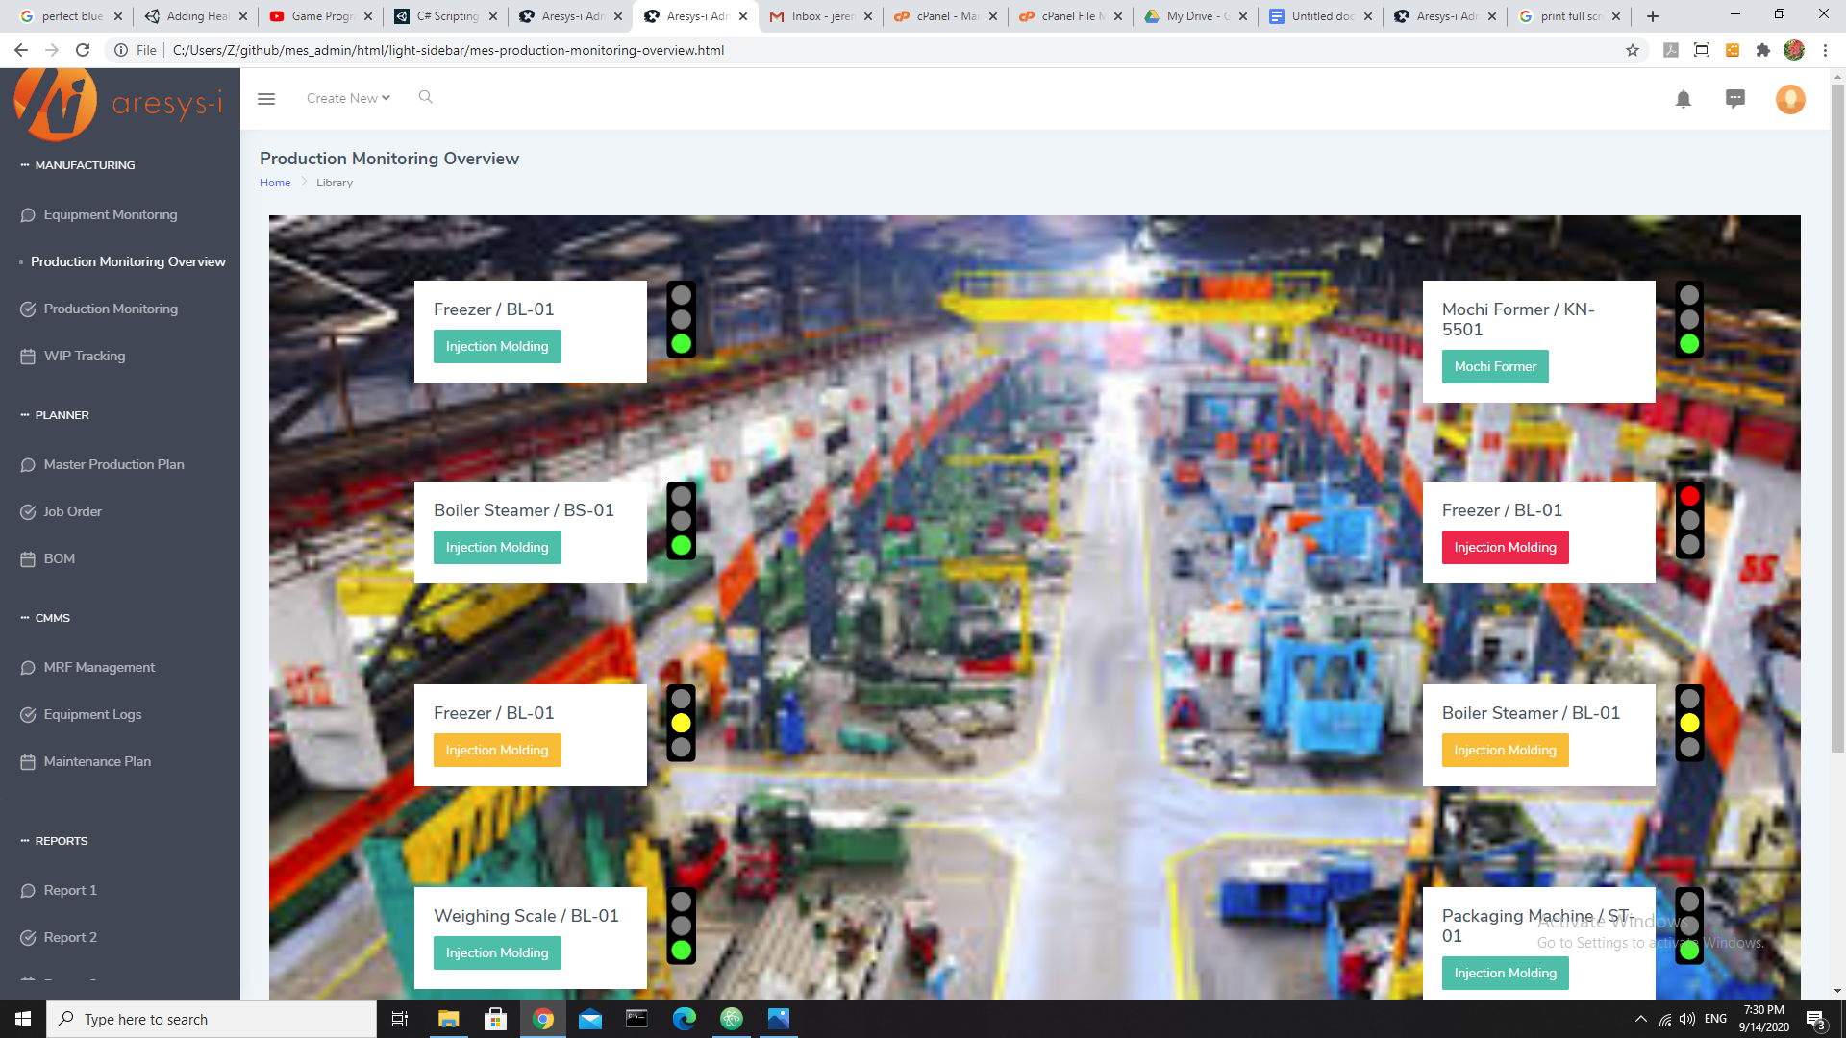The height and width of the screenshot is (1038, 1846).
Task: Click the browser reload icon
Action: click(x=83, y=50)
